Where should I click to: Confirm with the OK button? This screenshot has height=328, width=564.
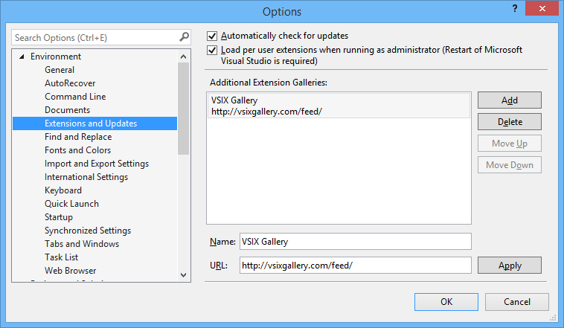446,302
